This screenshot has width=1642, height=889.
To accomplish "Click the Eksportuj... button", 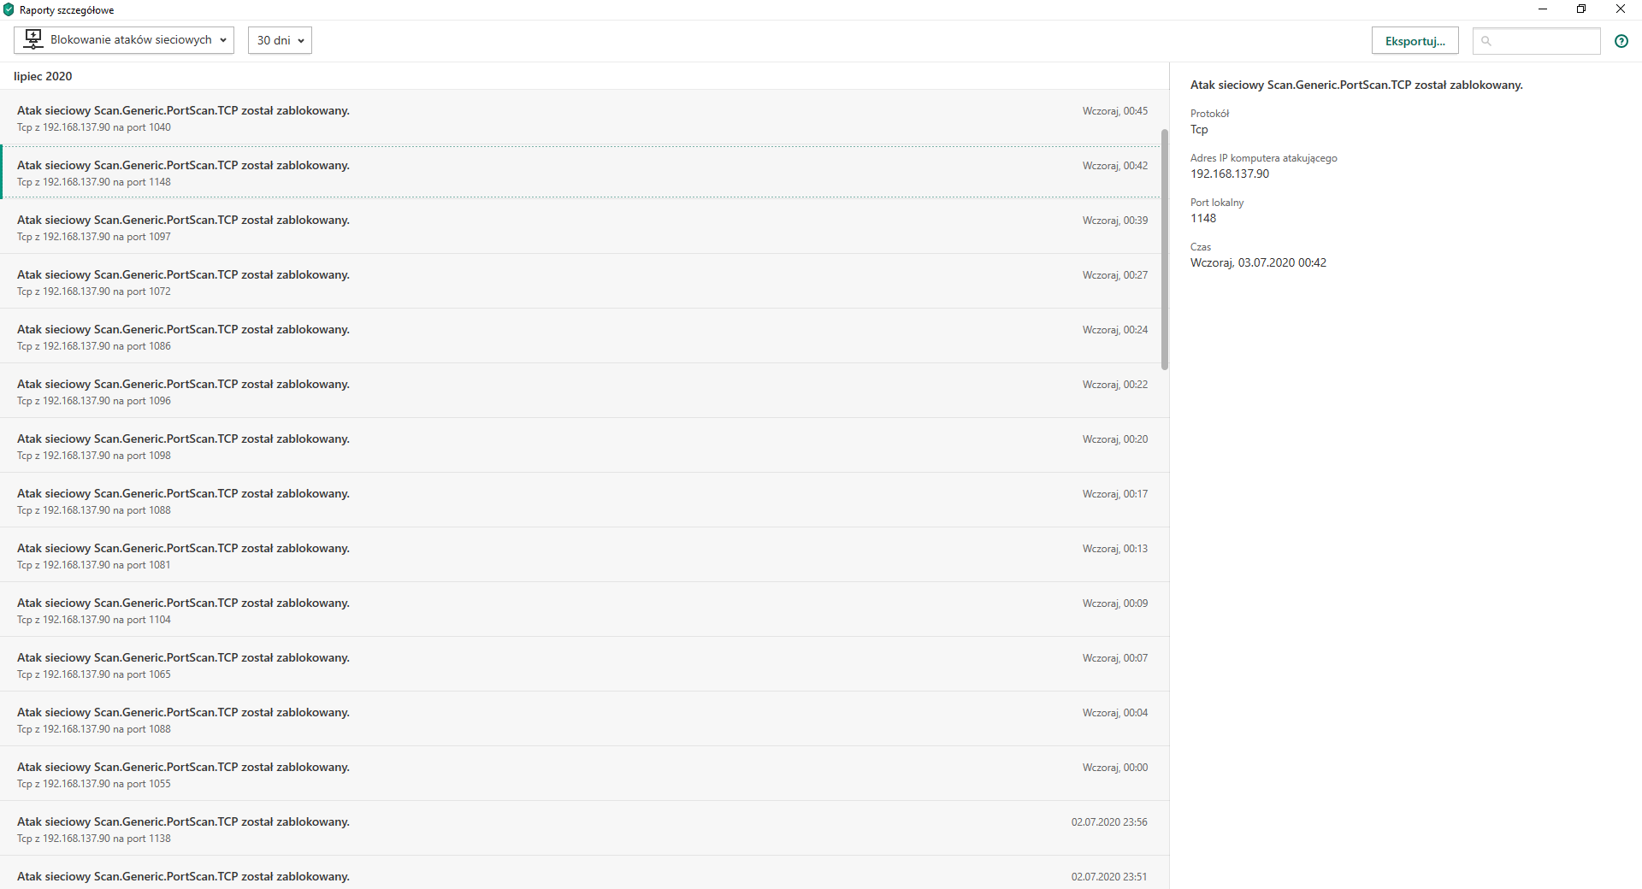I will 1415,41.
